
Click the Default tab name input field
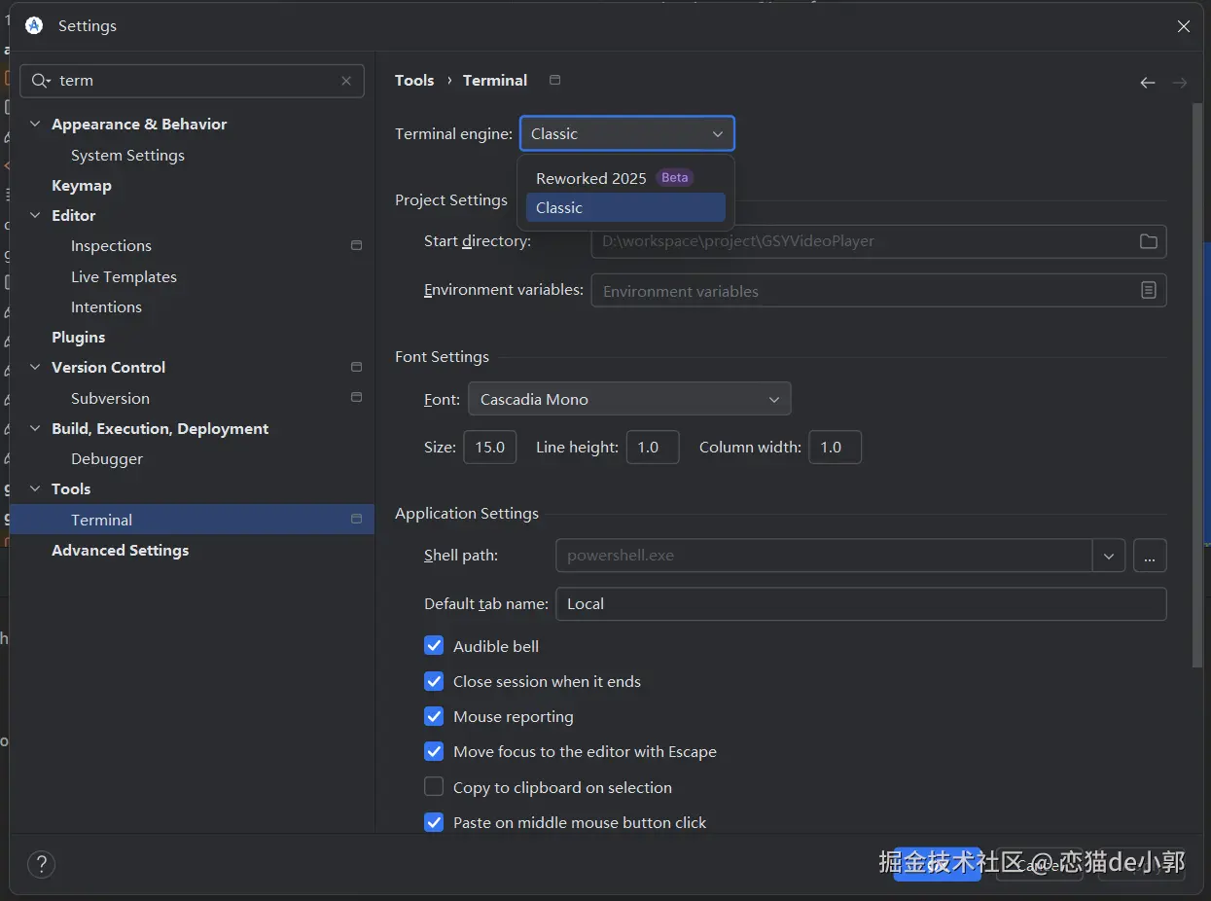860,603
